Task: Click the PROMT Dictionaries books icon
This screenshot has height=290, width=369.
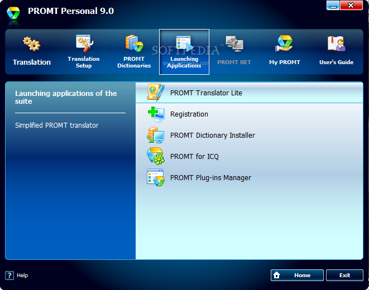Action: click(134, 43)
